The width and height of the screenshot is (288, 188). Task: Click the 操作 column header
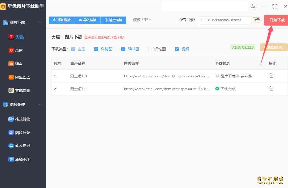272,63
